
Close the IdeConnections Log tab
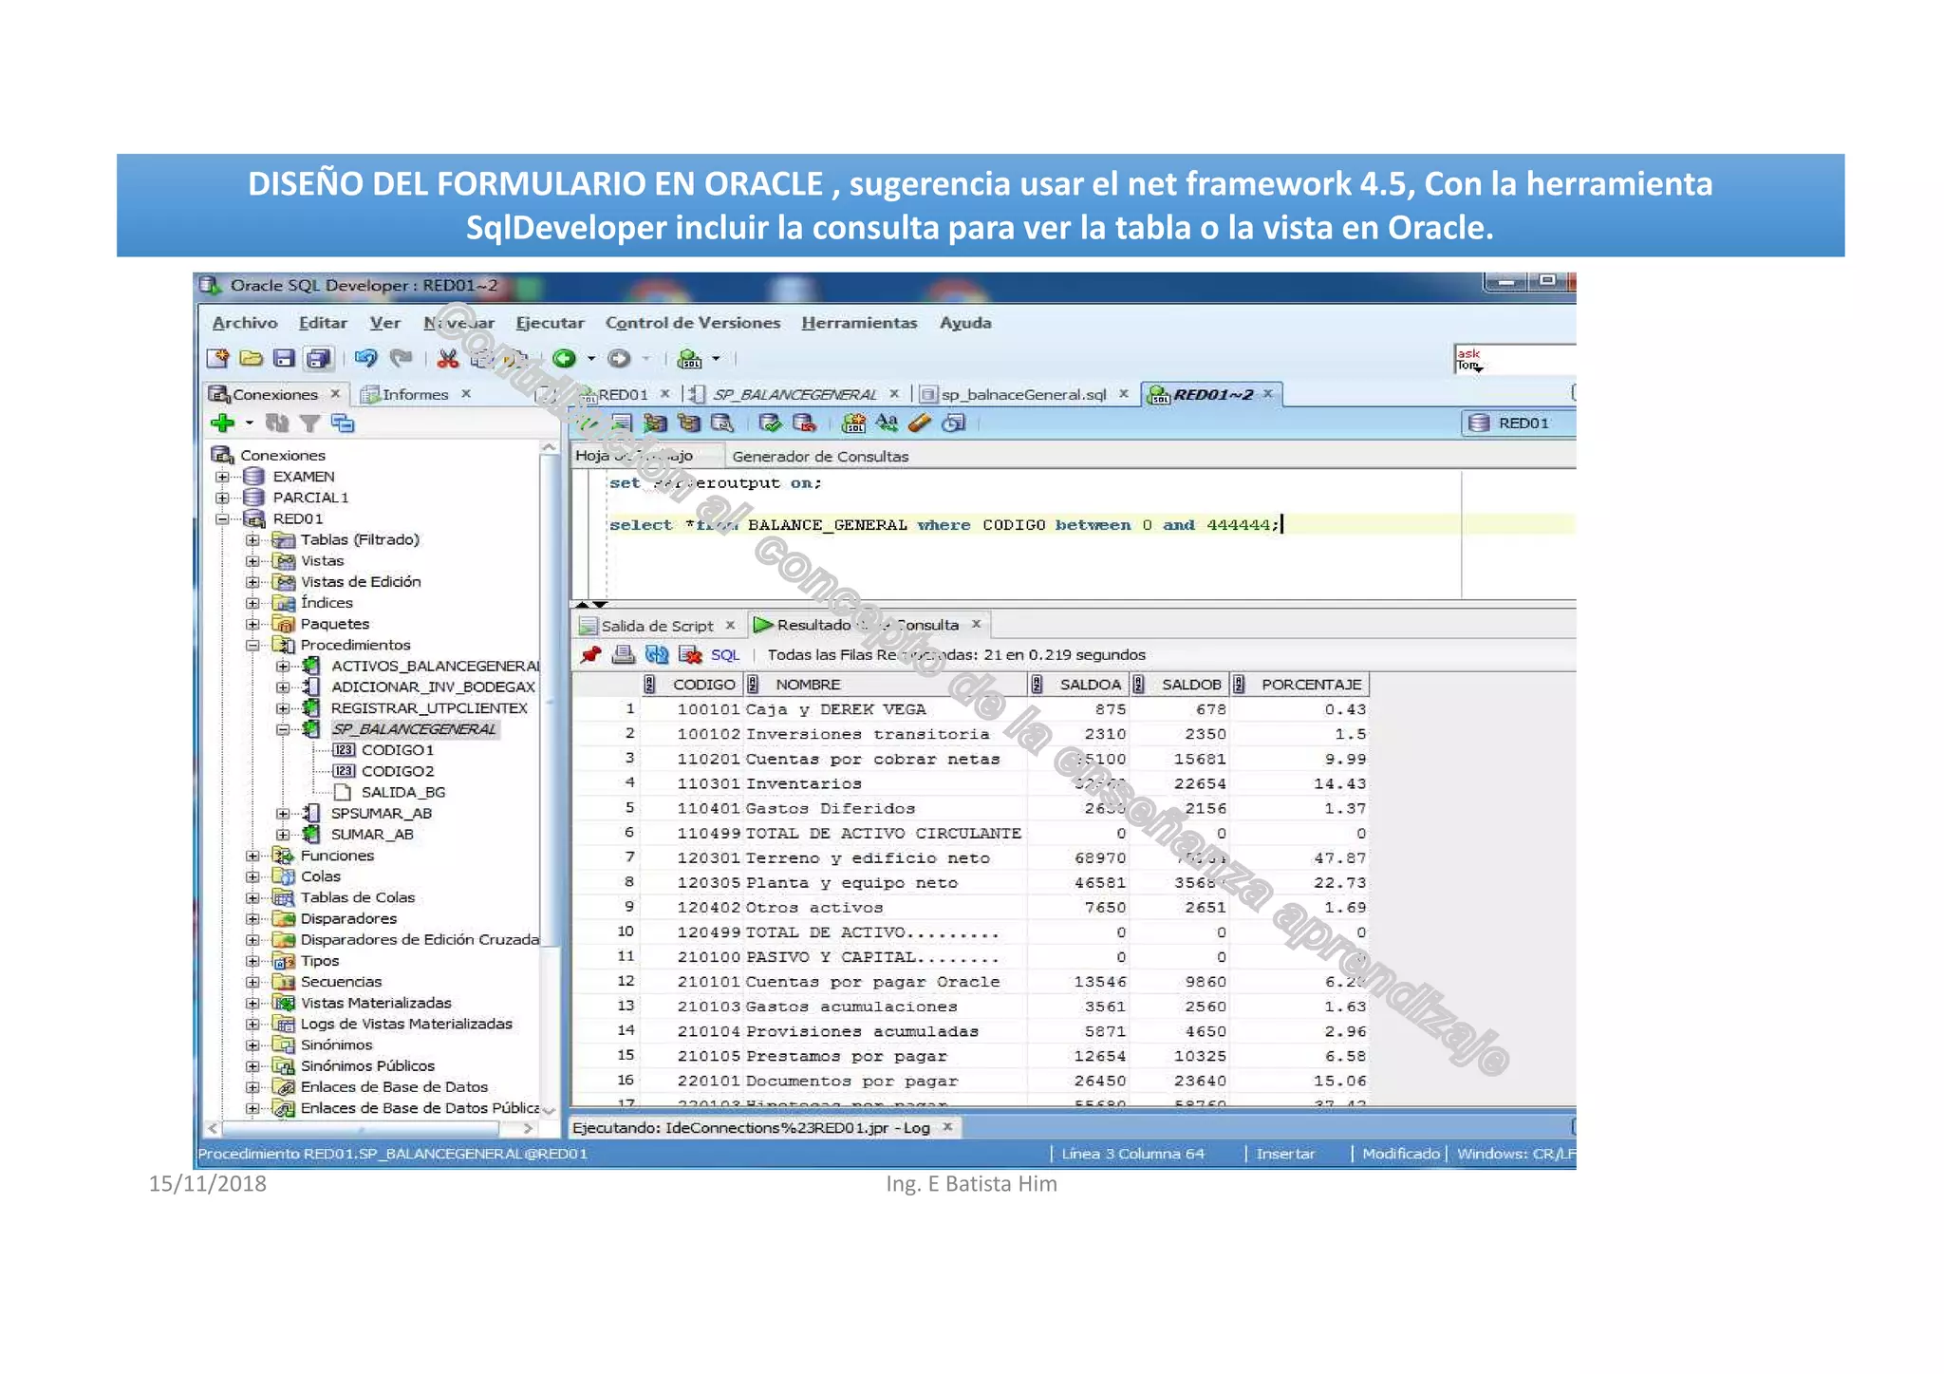pyautogui.click(x=946, y=1127)
